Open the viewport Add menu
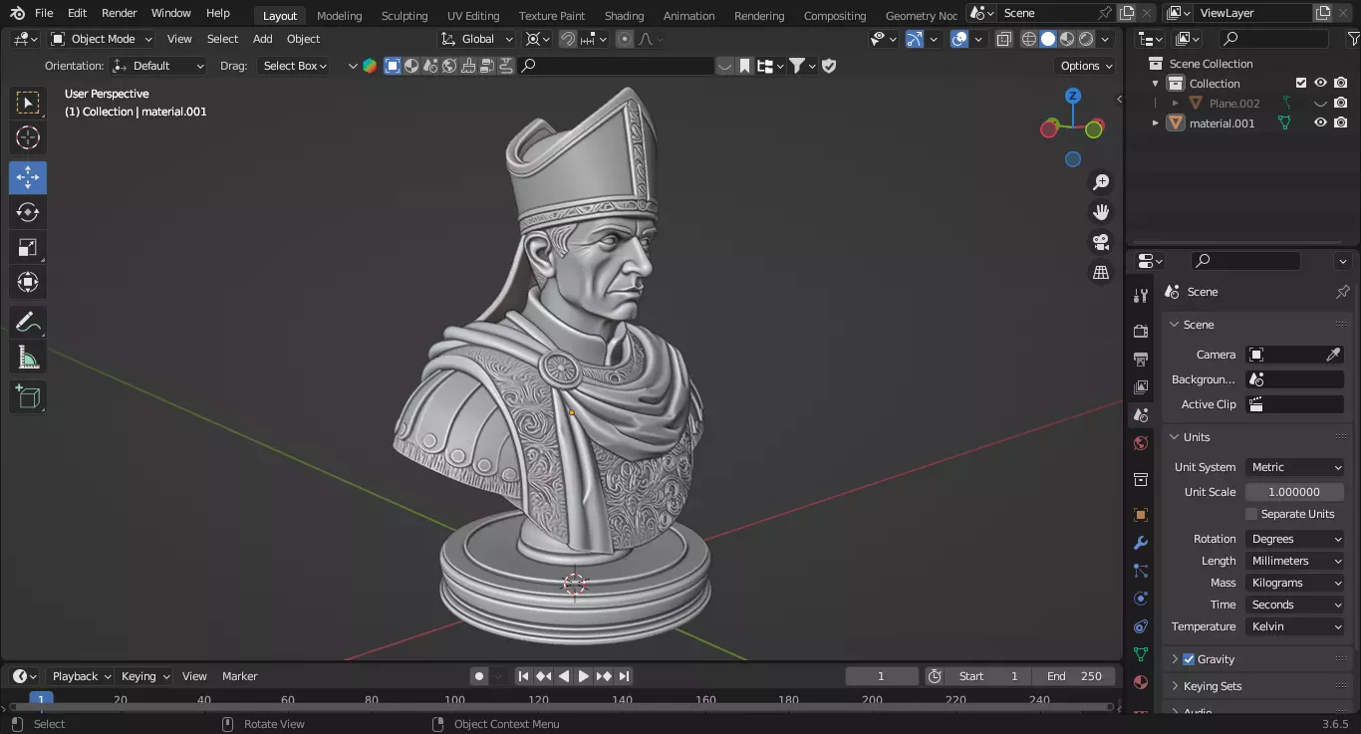1361x734 pixels. [x=262, y=39]
